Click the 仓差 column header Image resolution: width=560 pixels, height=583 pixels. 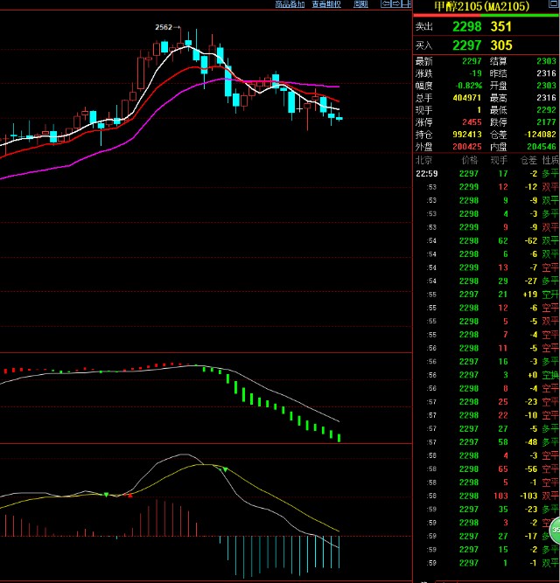[x=527, y=161]
